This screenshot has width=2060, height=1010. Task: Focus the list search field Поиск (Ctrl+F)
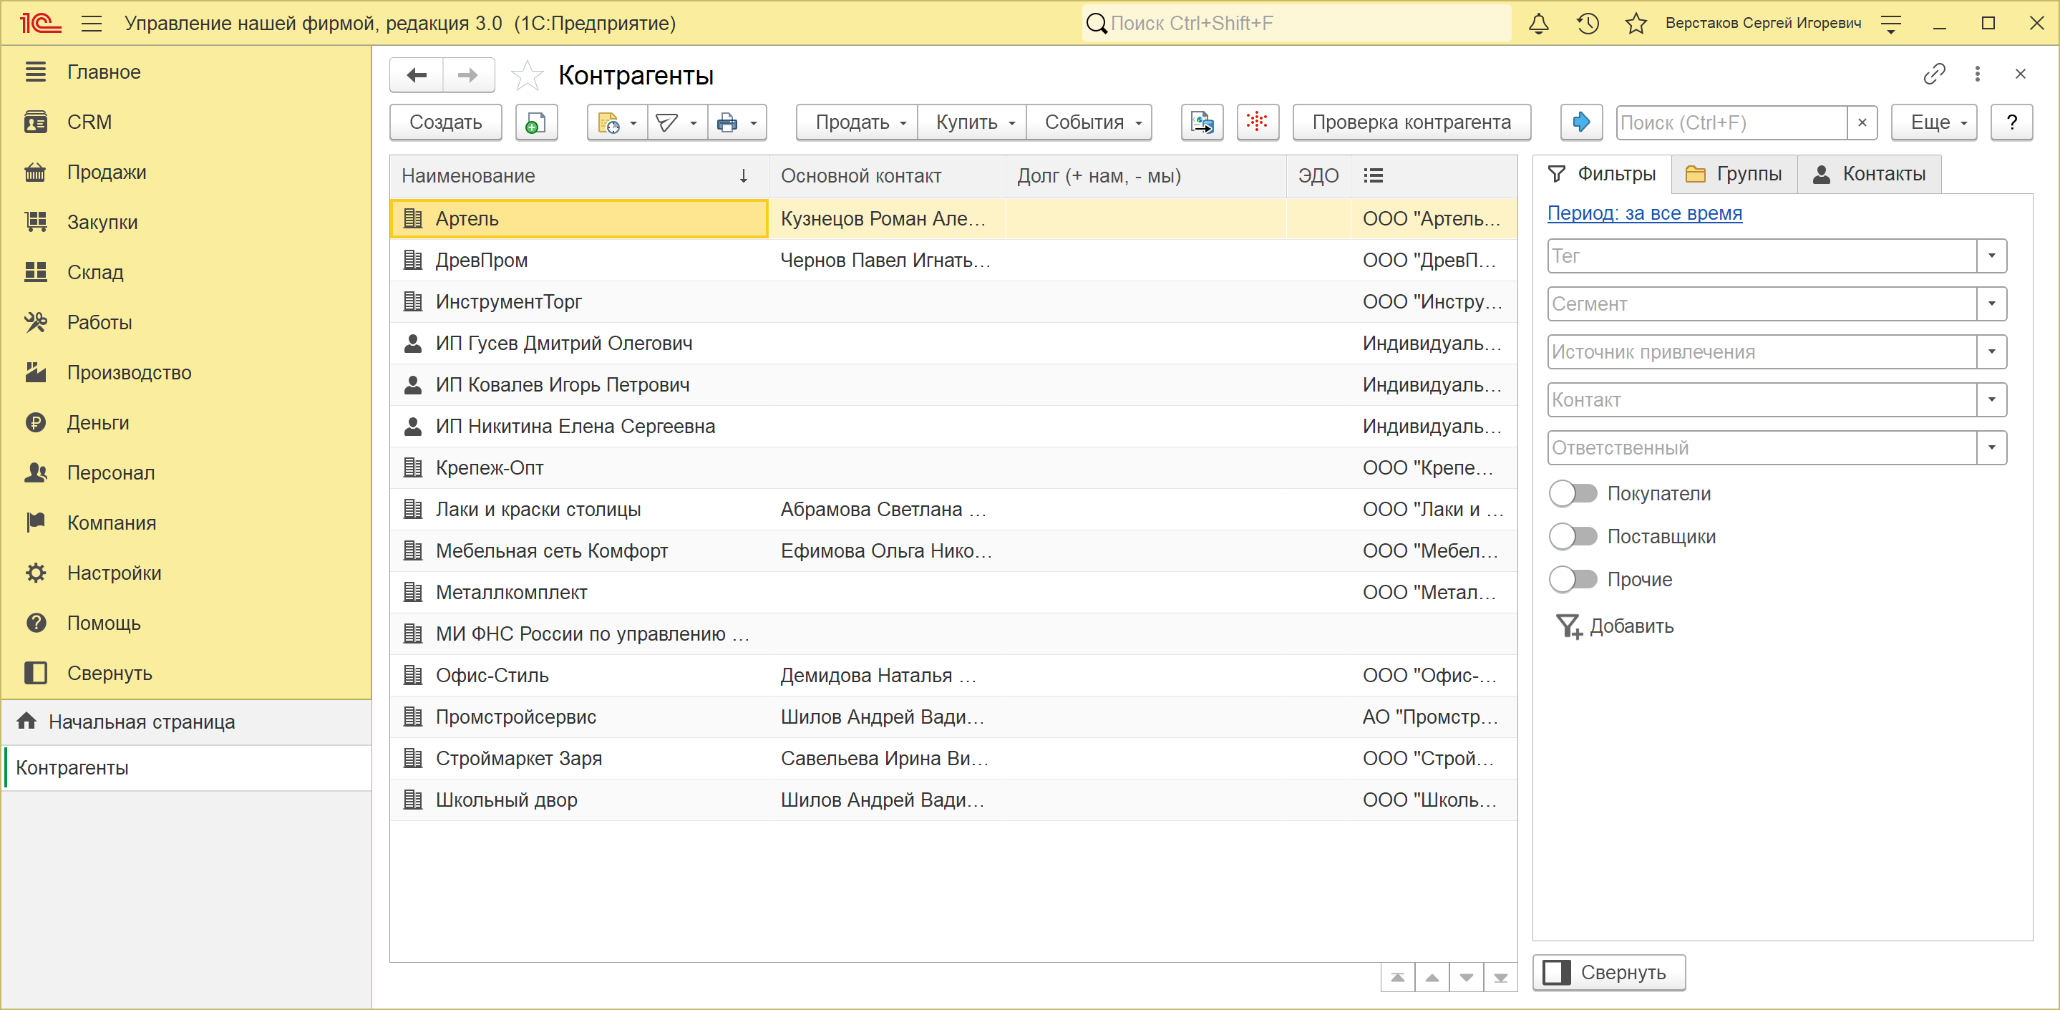point(1731,122)
